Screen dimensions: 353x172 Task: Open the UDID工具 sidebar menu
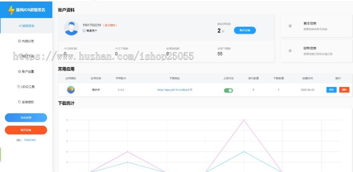tap(26, 87)
